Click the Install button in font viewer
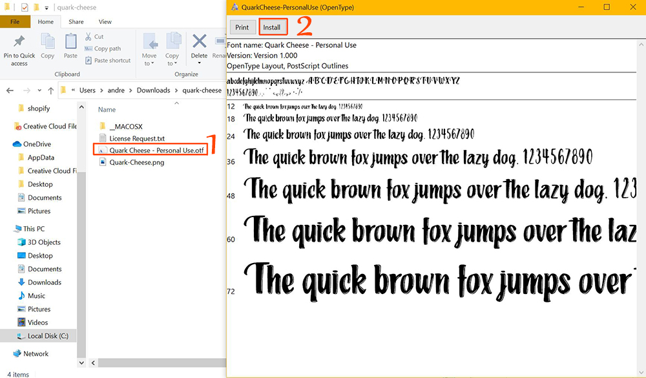646x378 pixels. coord(272,27)
